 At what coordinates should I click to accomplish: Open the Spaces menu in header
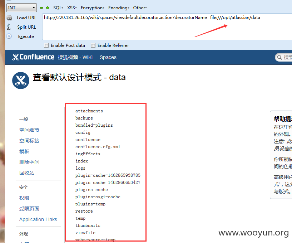click(108, 57)
